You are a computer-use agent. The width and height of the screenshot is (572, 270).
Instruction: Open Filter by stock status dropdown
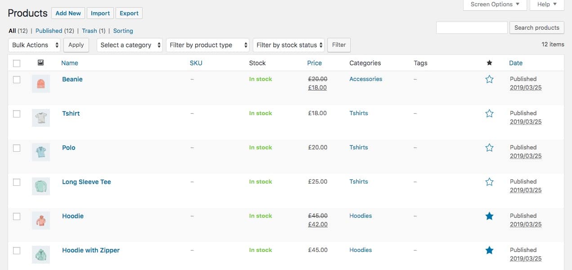click(289, 45)
